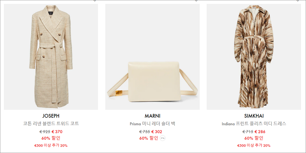
Task: Open the Indiana 프린트 플리츠 미디 드레스 title
Action: [254, 124]
